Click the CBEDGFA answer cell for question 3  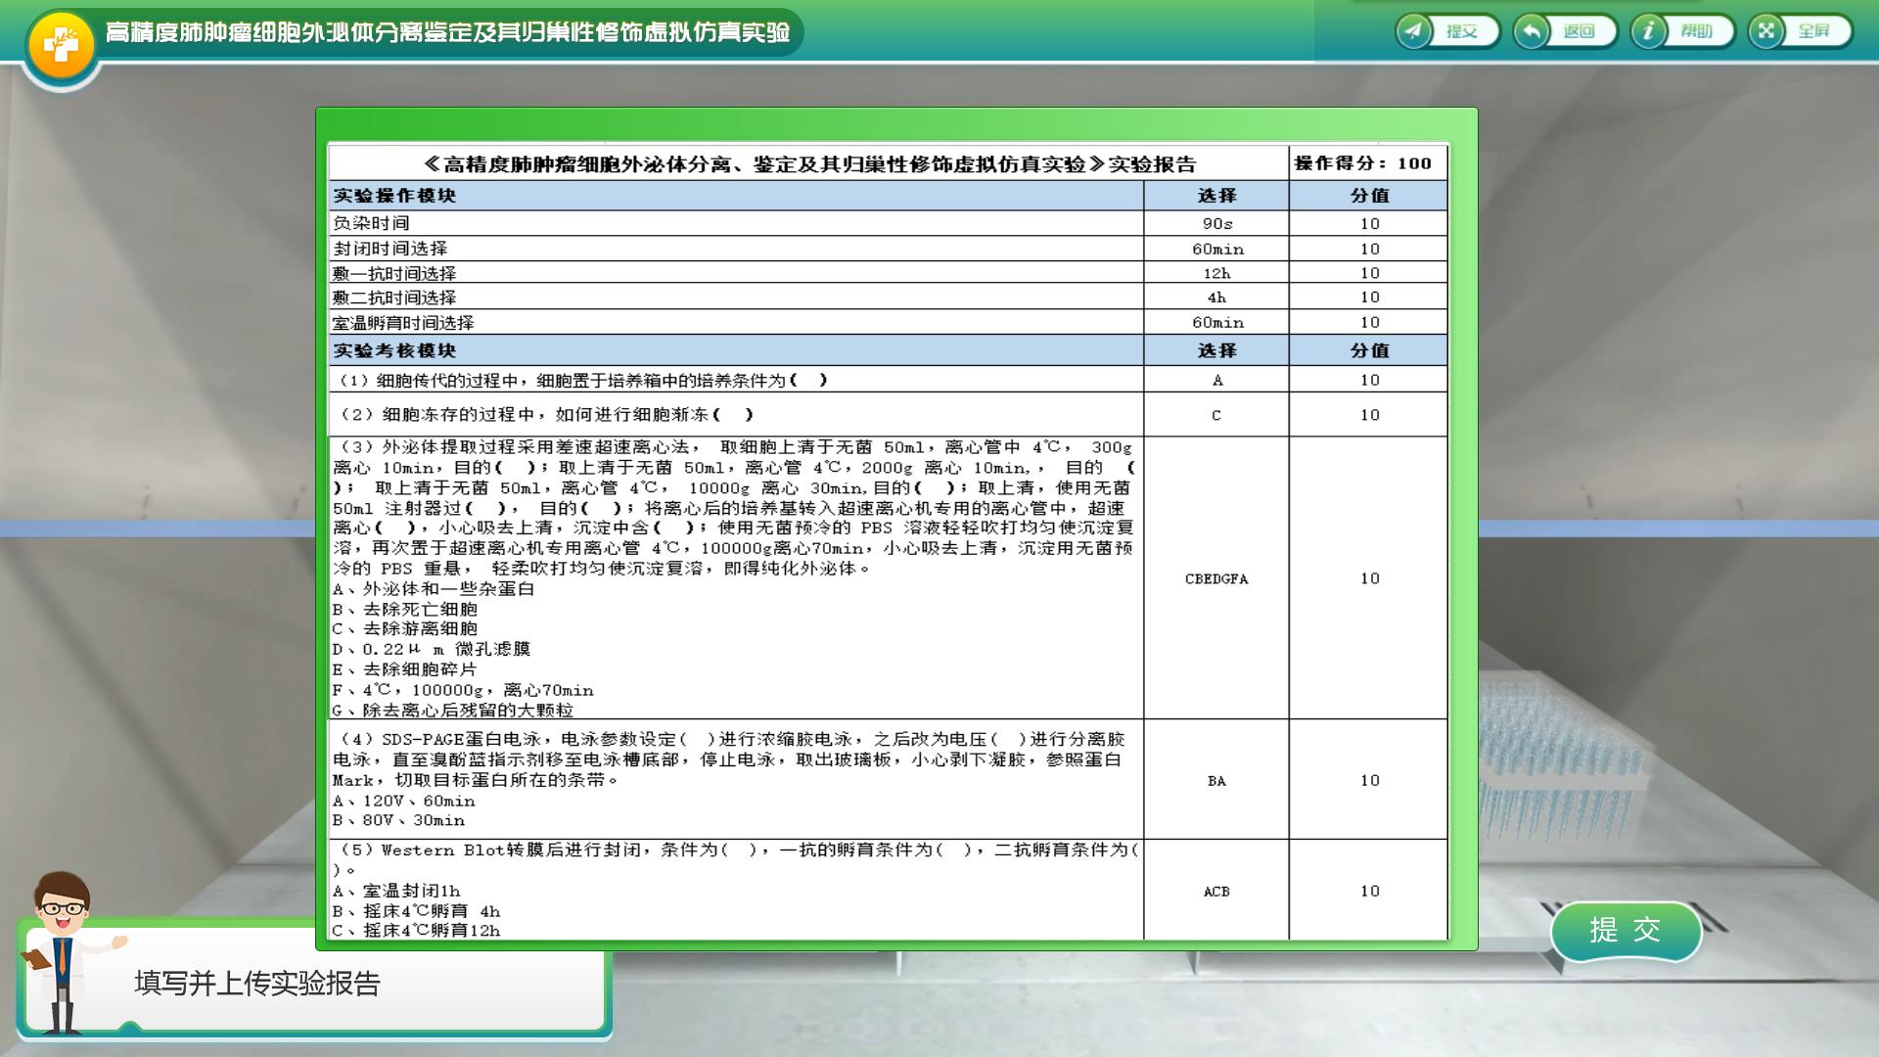(x=1216, y=578)
